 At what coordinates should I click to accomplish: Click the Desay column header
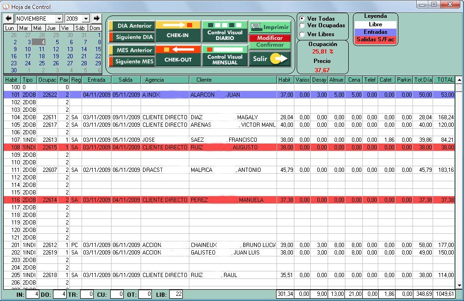point(319,80)
